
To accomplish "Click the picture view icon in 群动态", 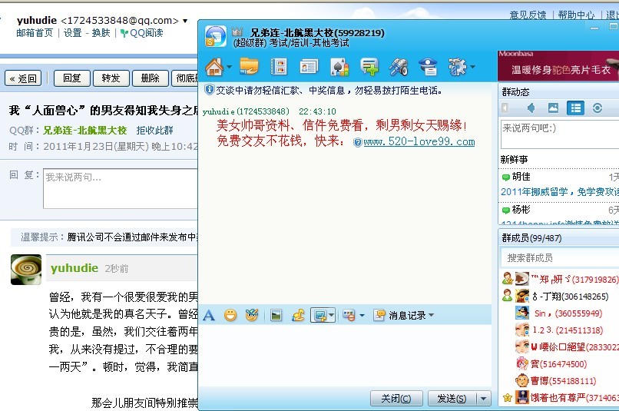I will click(553, 108).
